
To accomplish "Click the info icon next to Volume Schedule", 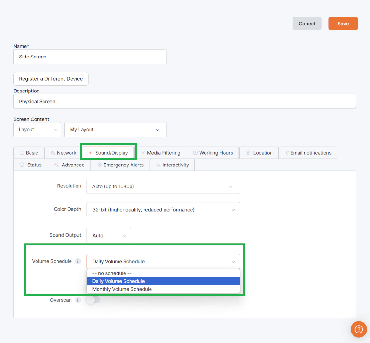I will [78, 261].
